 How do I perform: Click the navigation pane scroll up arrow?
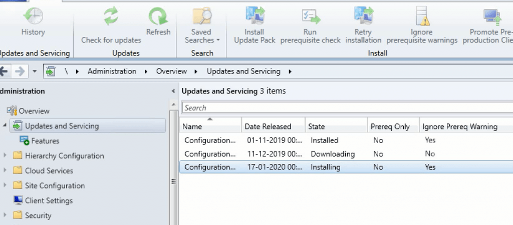(173, 104)
